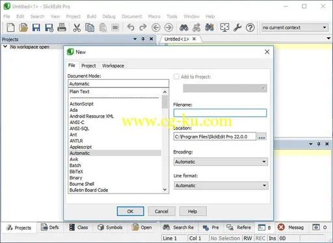Screen dimensions: 333x243
Task: Click the Find Next binoculars icon
Action: (196, 27)
